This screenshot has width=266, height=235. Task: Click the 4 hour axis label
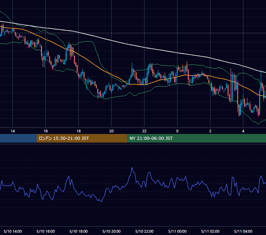pyautogui.click(x=243, y=131)
